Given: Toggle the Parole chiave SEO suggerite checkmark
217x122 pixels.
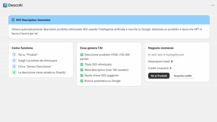Looking at the screenshot, I should coord(82,75).
